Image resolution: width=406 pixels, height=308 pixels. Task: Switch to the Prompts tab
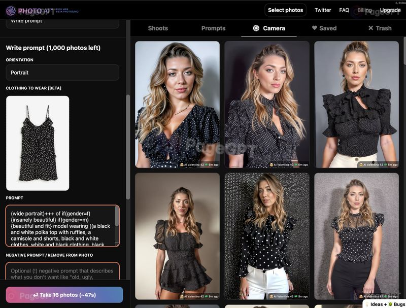[213, 28]
